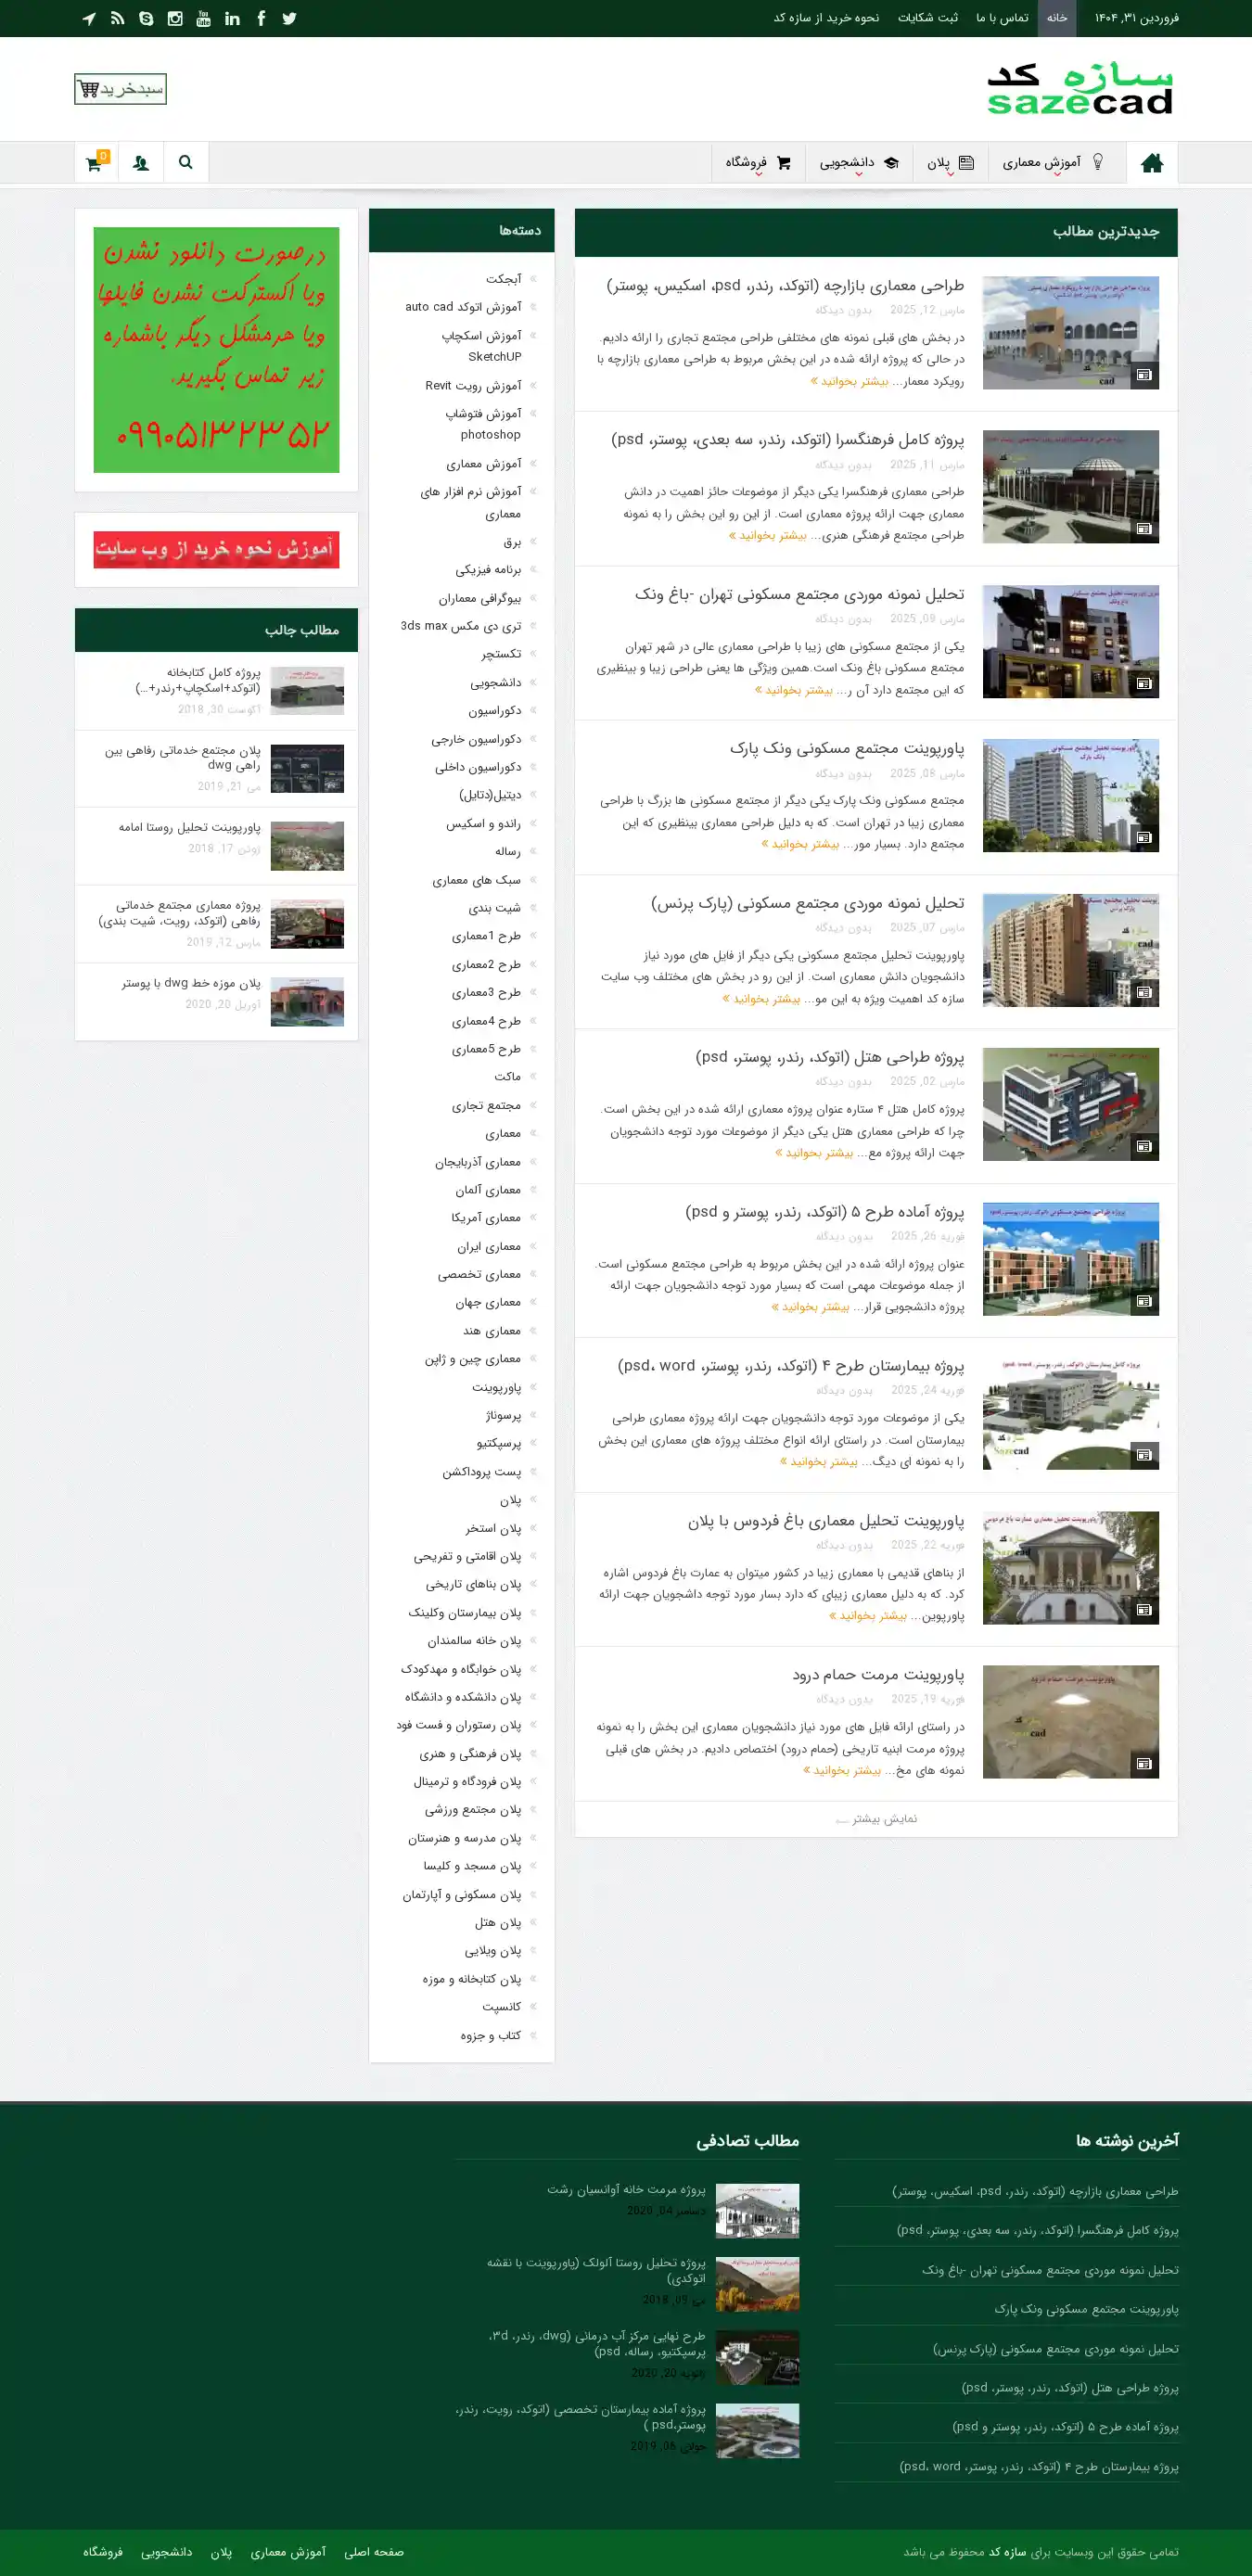The width and height of the screenshot is (1252, 2576).
Task: Open the Twitter social link
Action: pyautogui.click(x=289, y=18)
